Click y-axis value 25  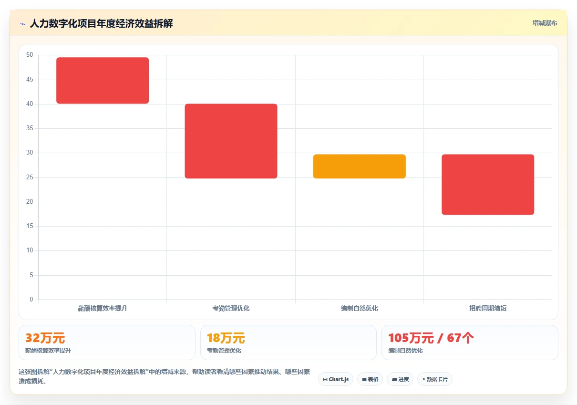(x=30, y=177)
